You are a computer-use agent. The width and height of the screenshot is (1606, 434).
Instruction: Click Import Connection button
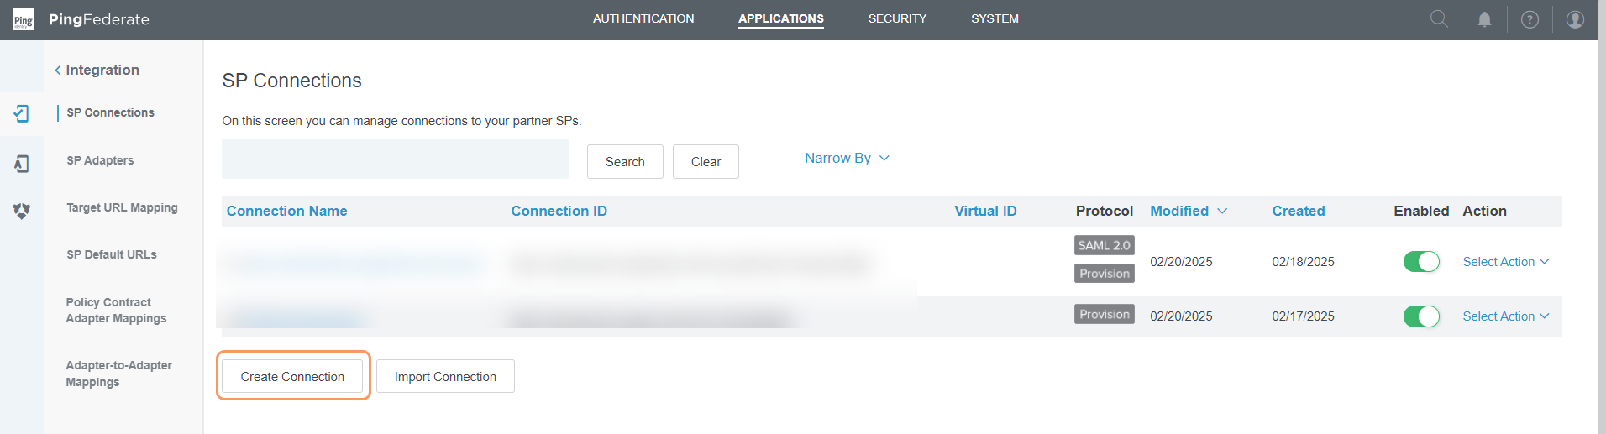click(445, 376)
